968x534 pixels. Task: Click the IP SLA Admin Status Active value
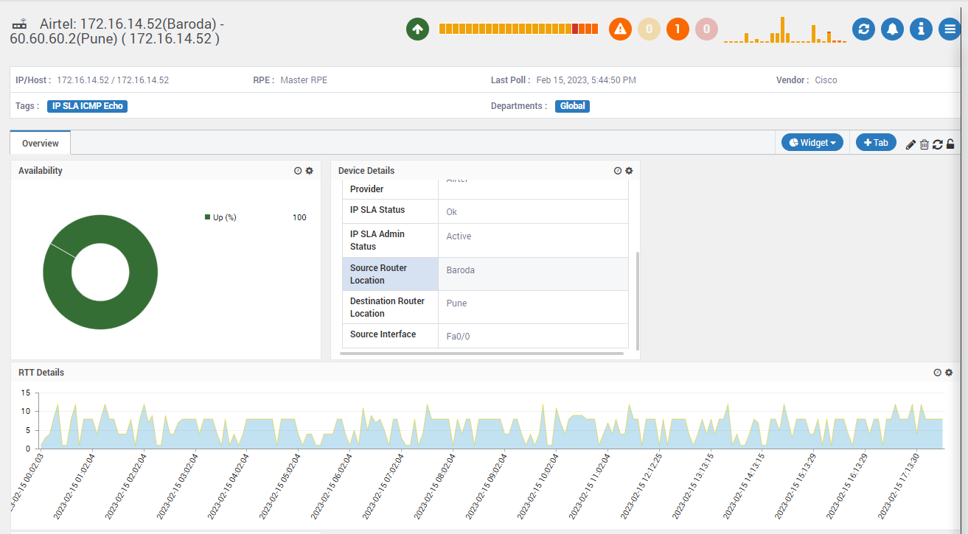pyautogui.click(x=459, y=236)
